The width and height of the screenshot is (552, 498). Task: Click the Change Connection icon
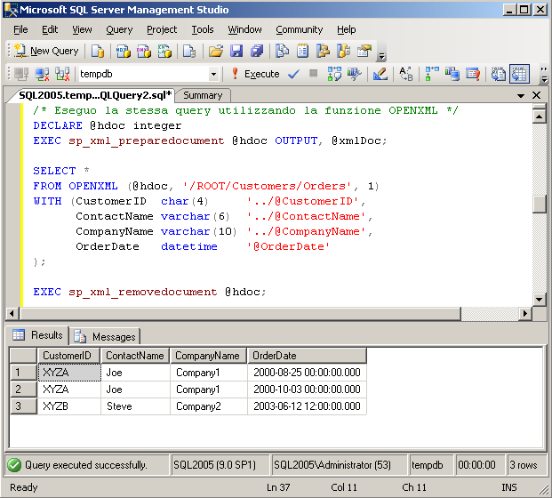(62, 74)
